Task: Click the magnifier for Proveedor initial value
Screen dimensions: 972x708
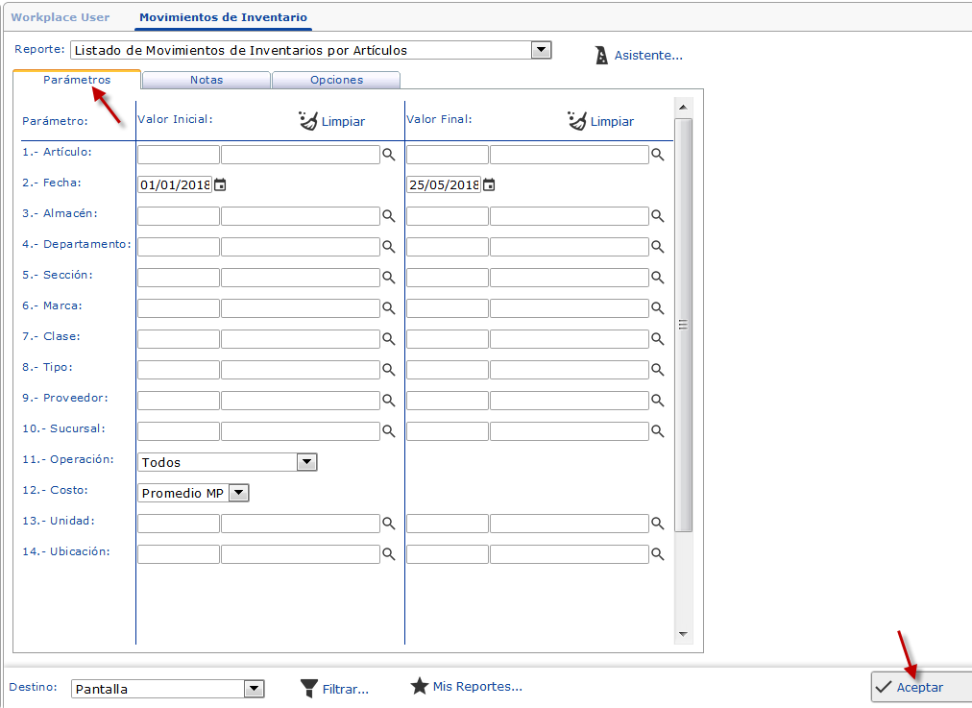Action: click(x=389, y=401)
